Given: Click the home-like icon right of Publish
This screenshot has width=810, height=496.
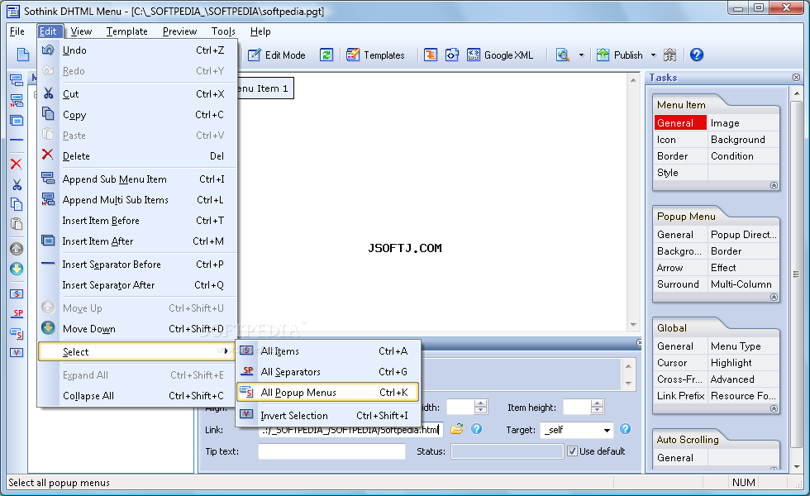Looking at the screenshot, I should [x=670, y=55].
